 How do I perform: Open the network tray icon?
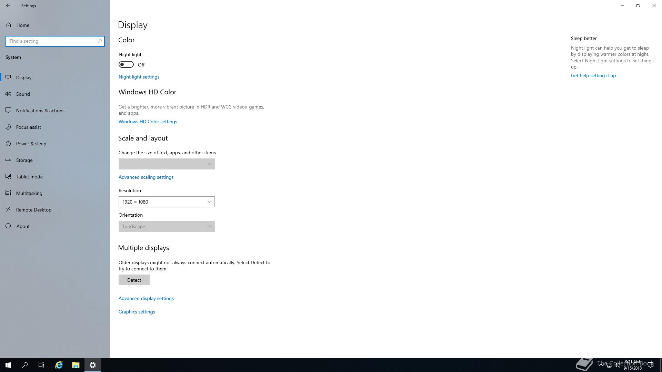coord(609,365)
